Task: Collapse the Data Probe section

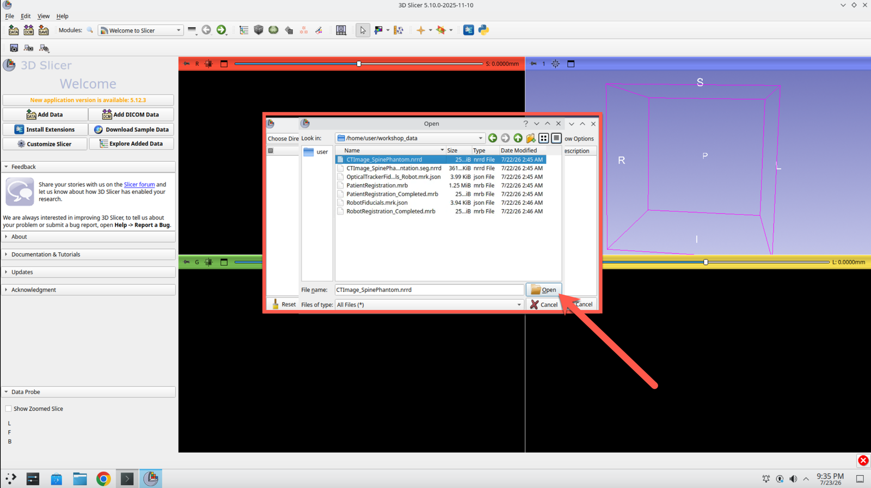Action: (88, 392)
